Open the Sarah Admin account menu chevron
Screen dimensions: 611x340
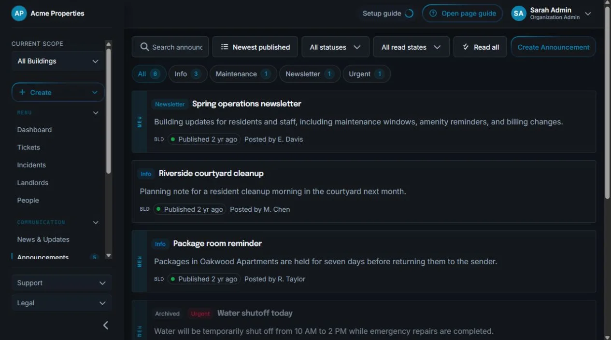click(588, 14)
